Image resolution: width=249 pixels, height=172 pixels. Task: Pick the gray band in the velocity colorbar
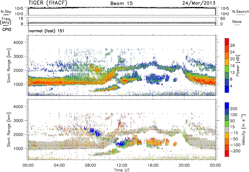tap(227, 130)
